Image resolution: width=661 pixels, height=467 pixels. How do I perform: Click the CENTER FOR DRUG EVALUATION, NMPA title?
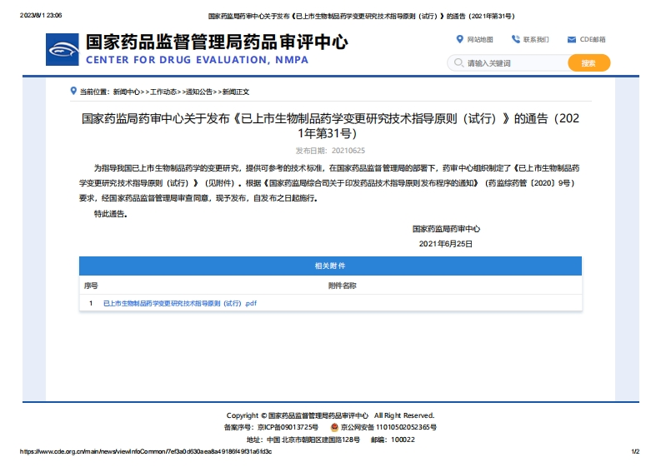(197, 60)
